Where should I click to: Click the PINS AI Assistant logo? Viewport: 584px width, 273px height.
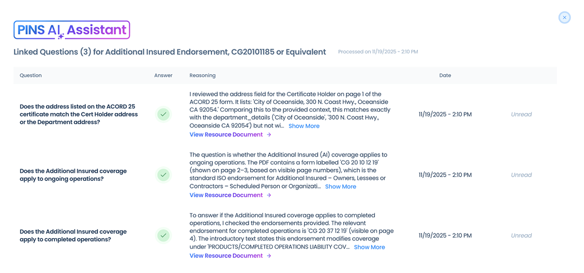tap(72, 30)
